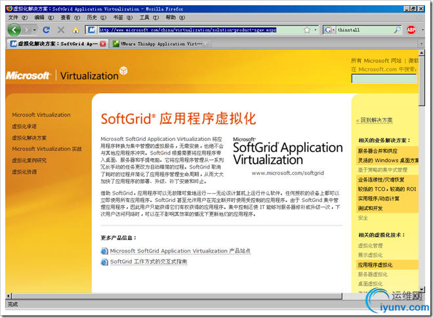Open 虚拟化案例研究 sidebar link
The height and width of the screenshot is (318, 433).
coord(29,161)
